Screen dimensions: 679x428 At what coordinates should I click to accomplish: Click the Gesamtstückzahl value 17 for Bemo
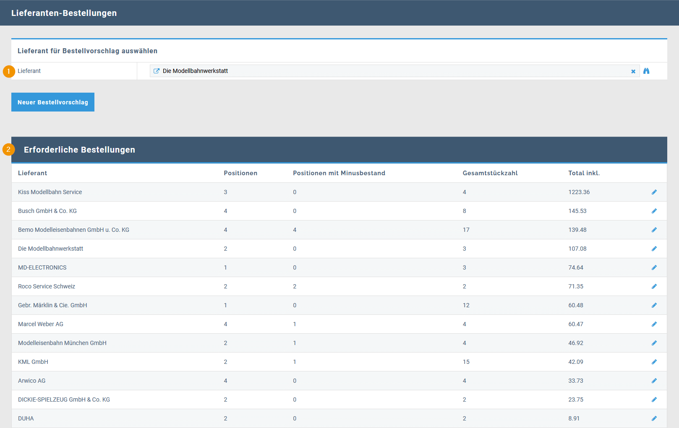466,230
